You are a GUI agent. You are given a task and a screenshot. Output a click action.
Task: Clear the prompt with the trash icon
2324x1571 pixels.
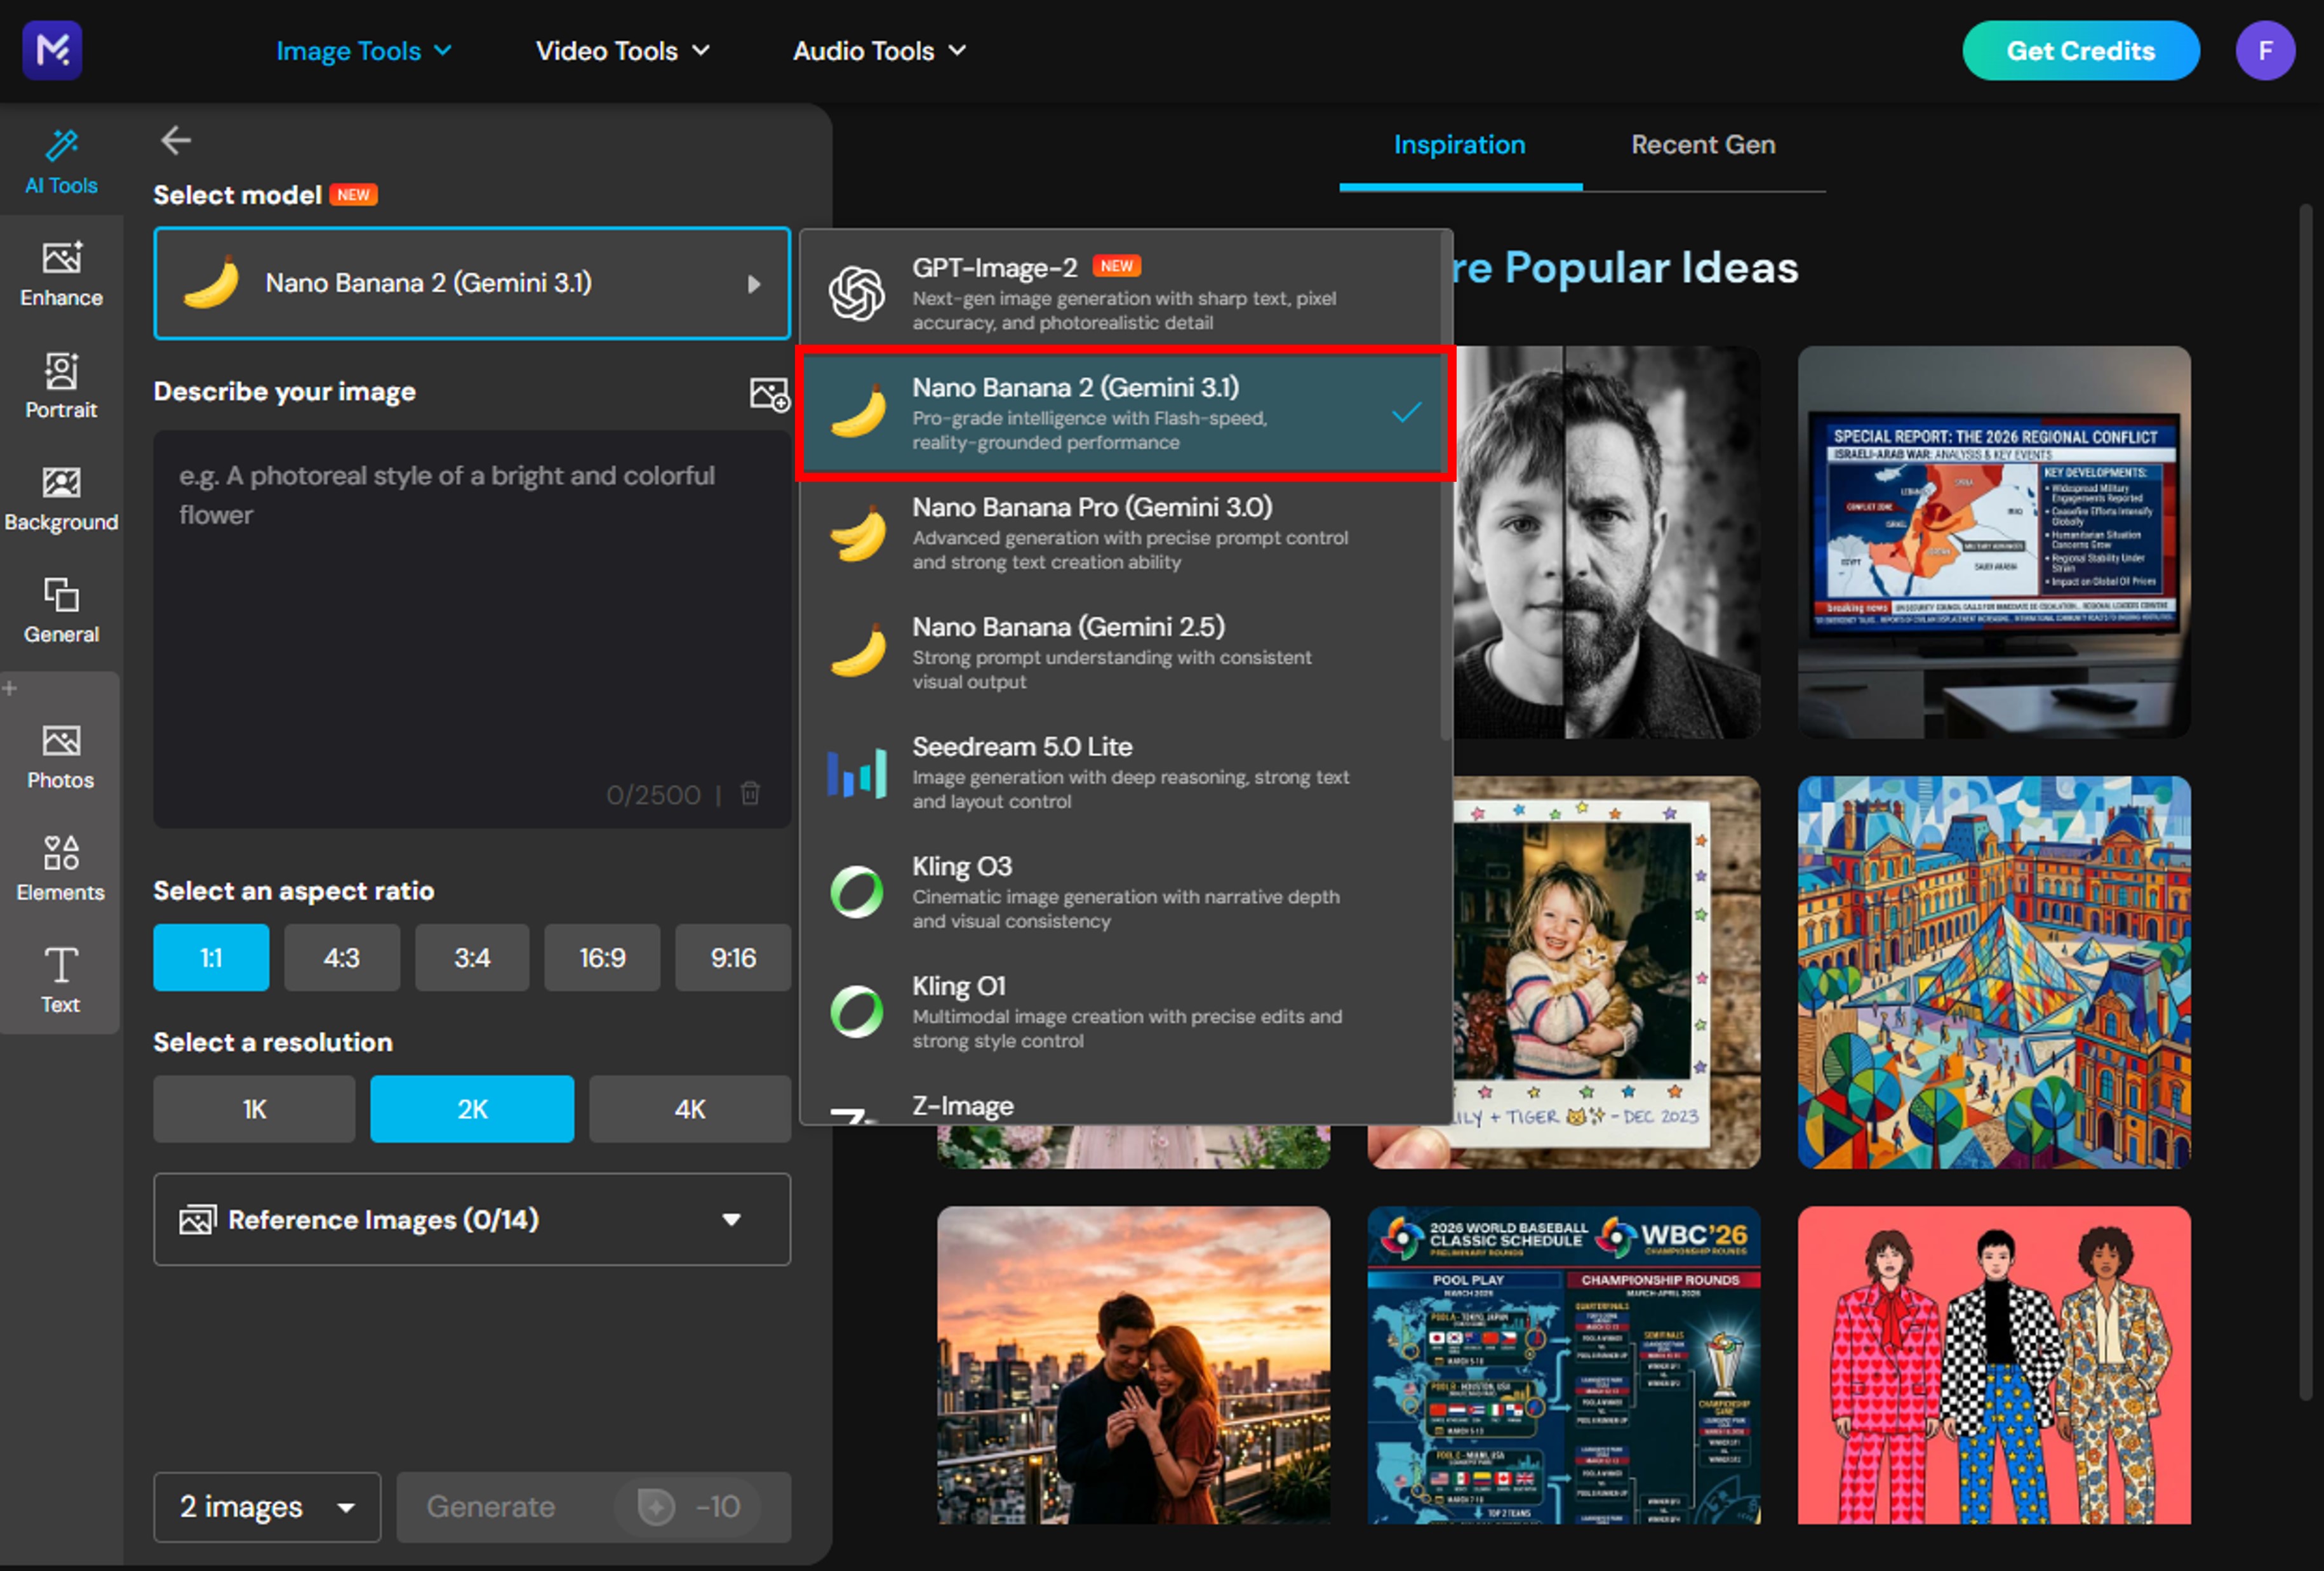pos(750,793)
